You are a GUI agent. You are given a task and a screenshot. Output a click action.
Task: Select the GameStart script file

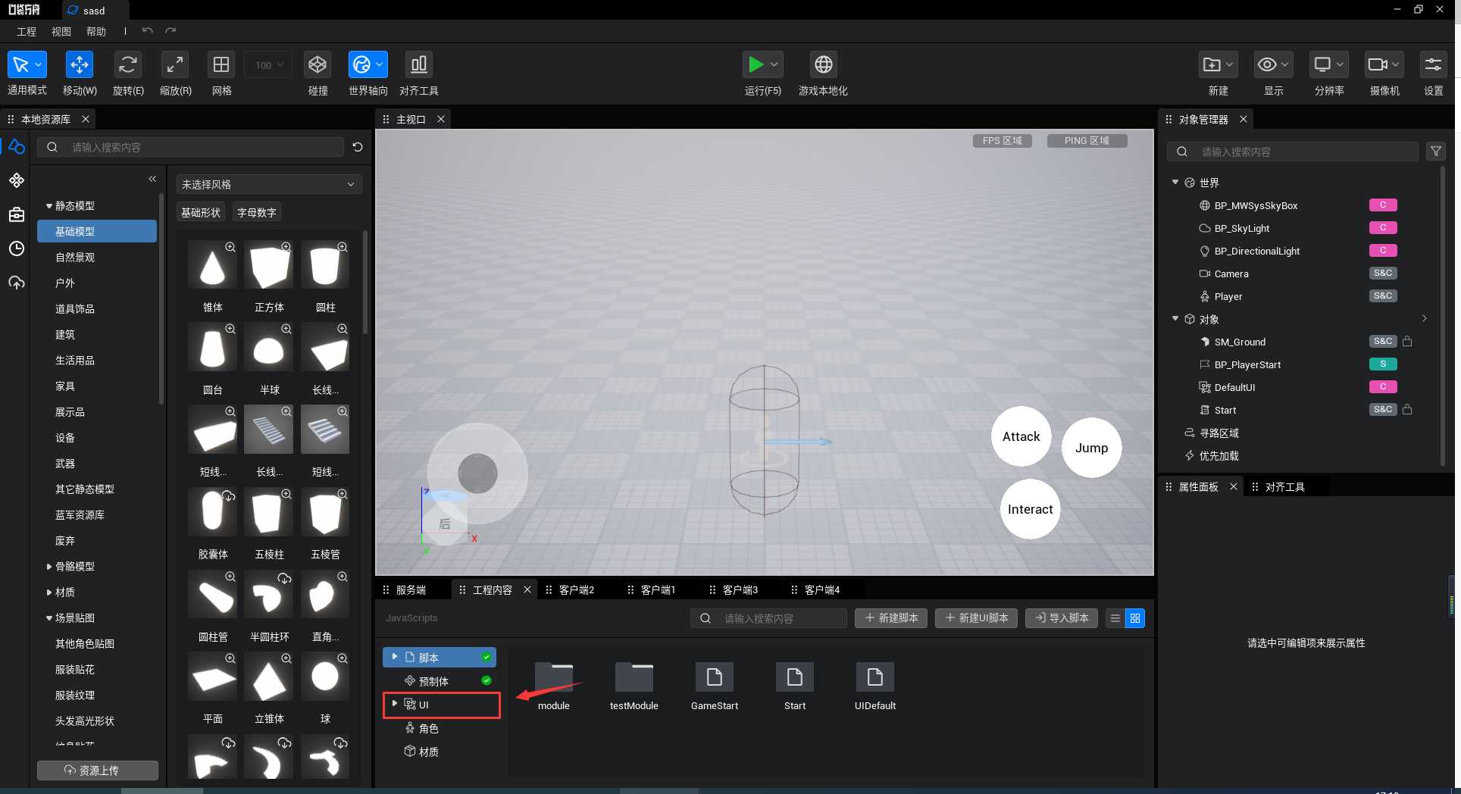click(715, 686)
